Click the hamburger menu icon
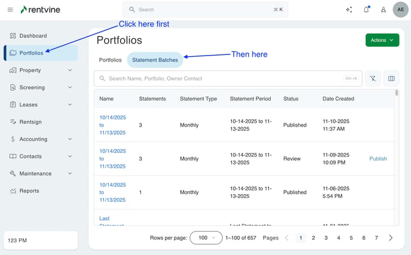 tap(10, 10)
